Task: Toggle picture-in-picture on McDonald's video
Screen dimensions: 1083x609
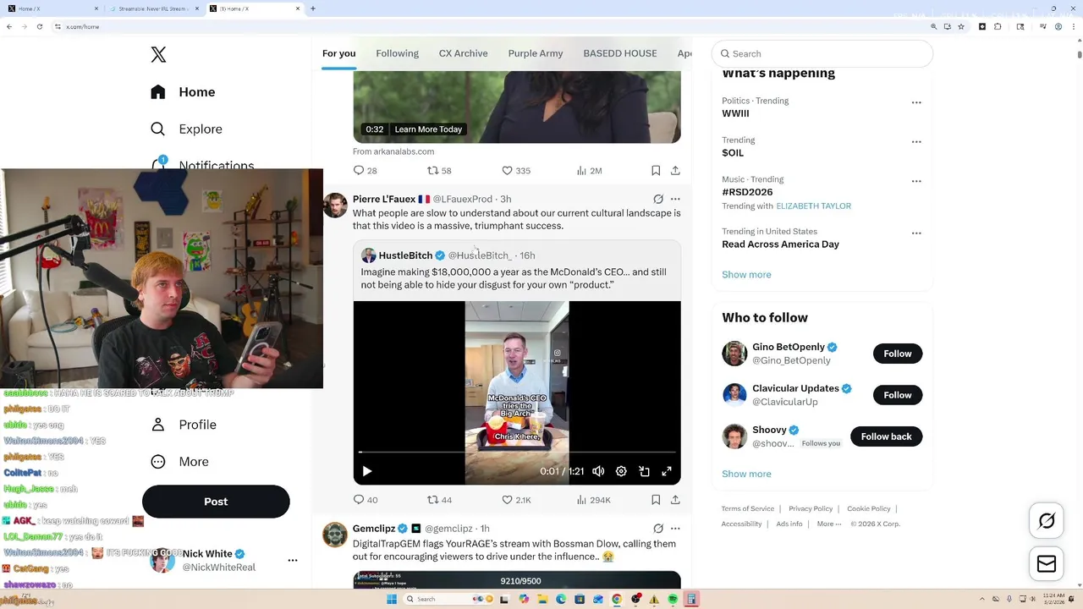Action: (644, 471)
